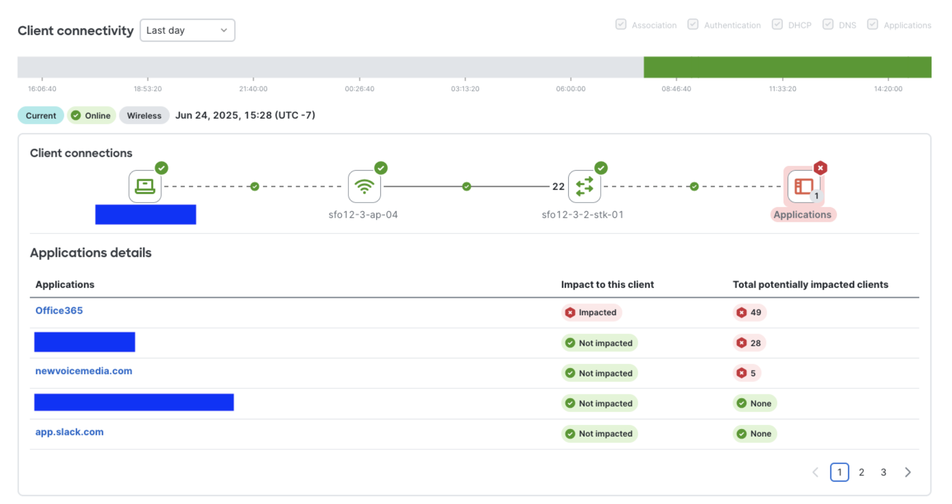Click the red hexagon beside the 49 count
The height and width of the screenshot is (504, 952).
[742, 313]
